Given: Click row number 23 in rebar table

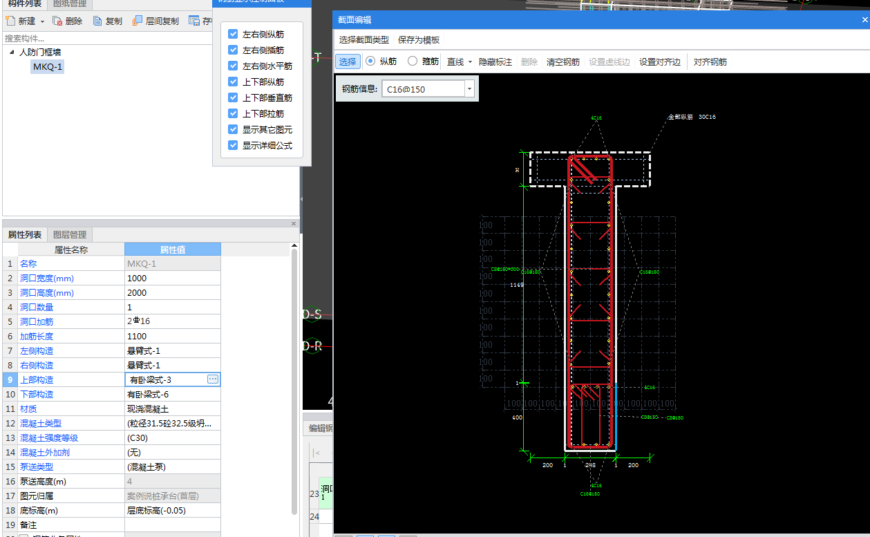Looking at the screenshot, I should [x=314, y=493].
